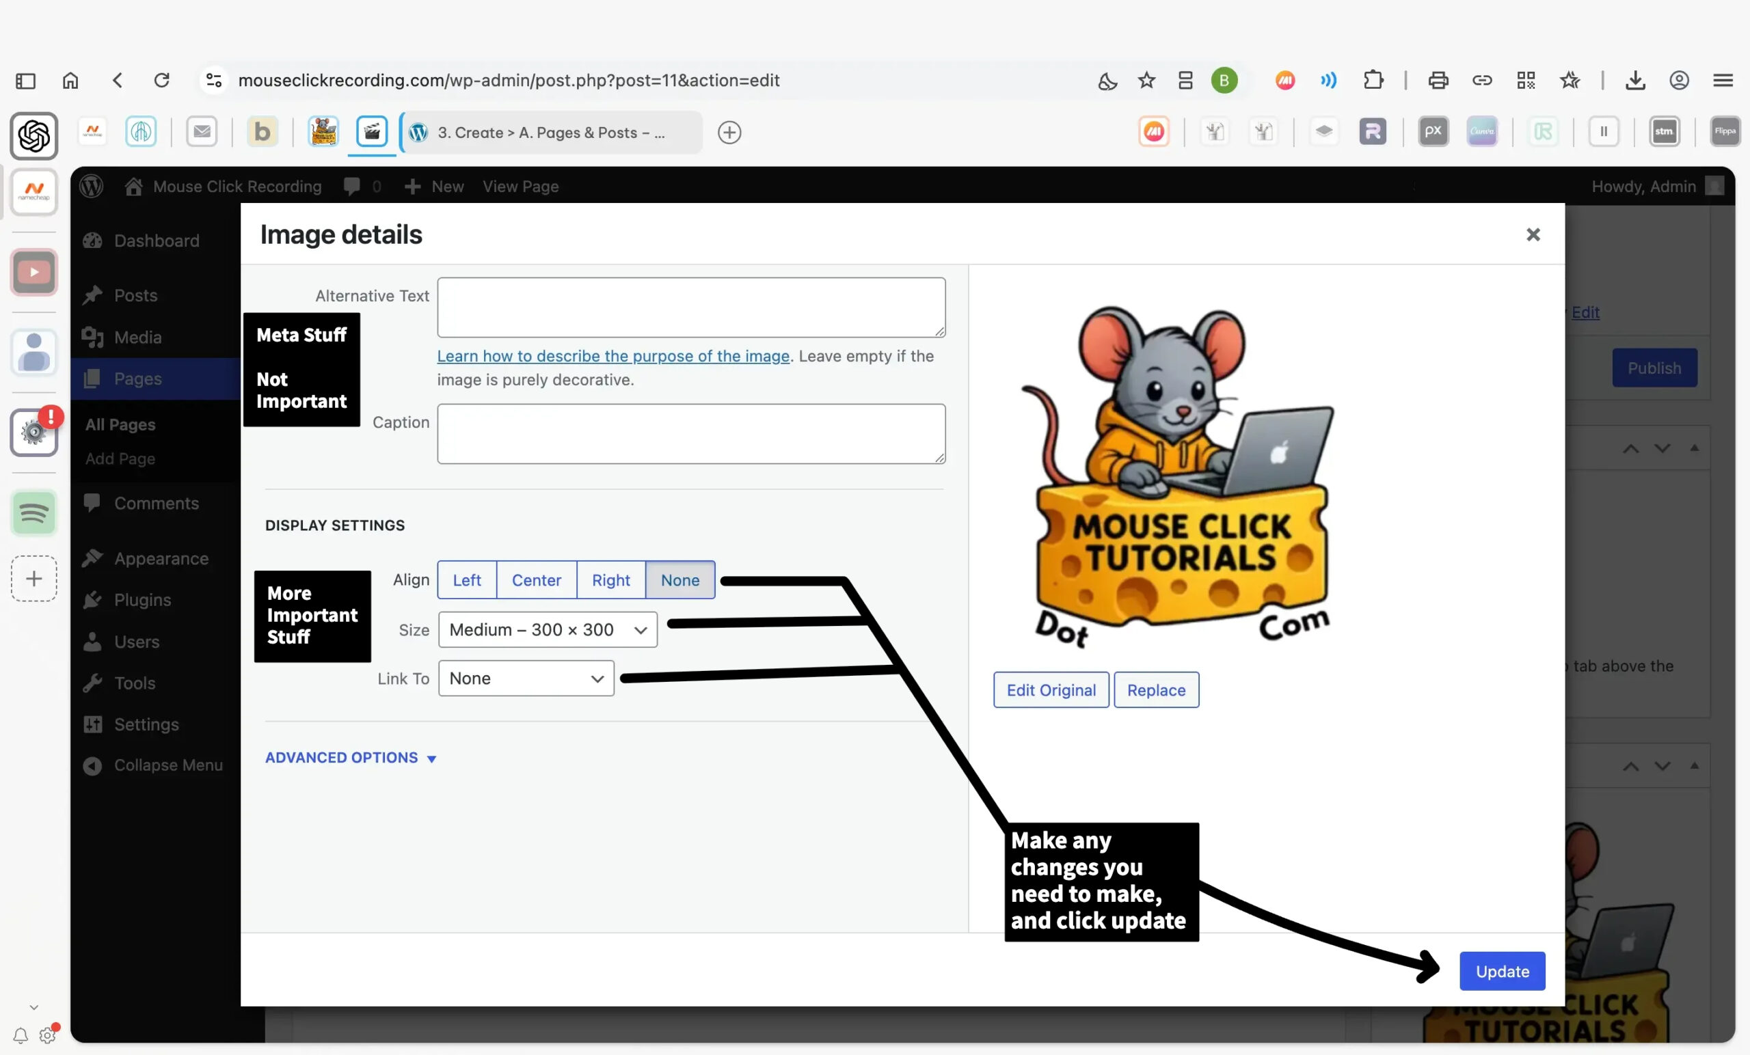The height and width of the screenshot is (1055, 1750).
Task: Open the Link To dropdown
Action: (526, 678)
